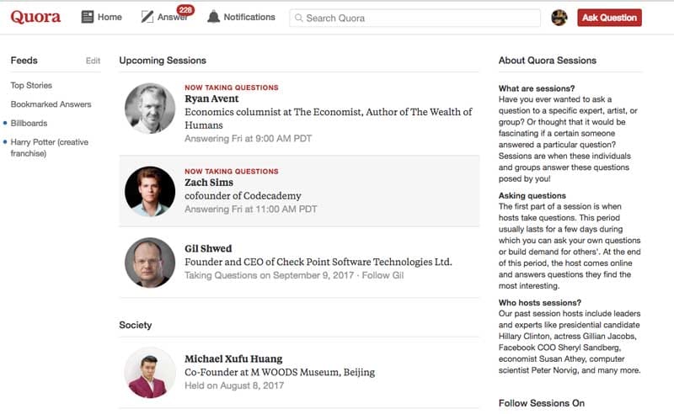The width and height of the screenshot is (674, 414).
Task: Open Harry Potter creative franchise feed
Action: coord(50,147)
